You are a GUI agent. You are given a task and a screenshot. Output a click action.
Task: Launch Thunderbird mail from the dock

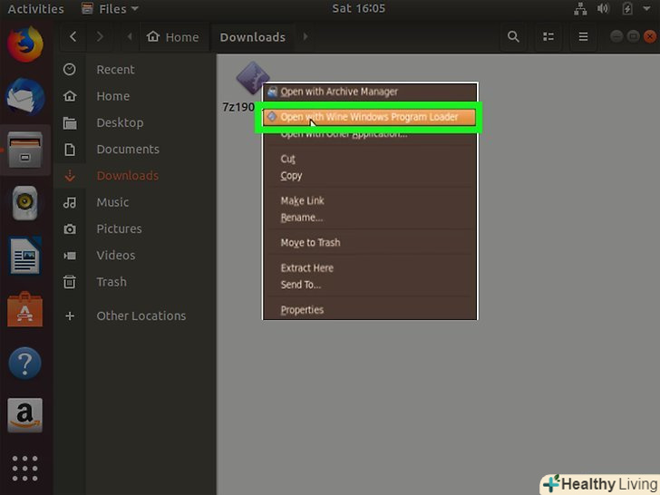pyautogui.click(x=25, y=97)
